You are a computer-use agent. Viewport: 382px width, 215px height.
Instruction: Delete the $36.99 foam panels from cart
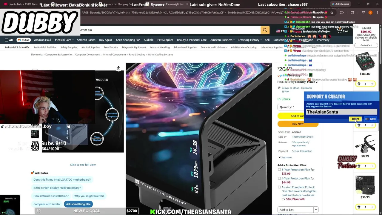pyautogui.click(x=359, y=207)
